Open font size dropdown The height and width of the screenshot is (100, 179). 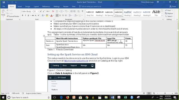(38, 11)
